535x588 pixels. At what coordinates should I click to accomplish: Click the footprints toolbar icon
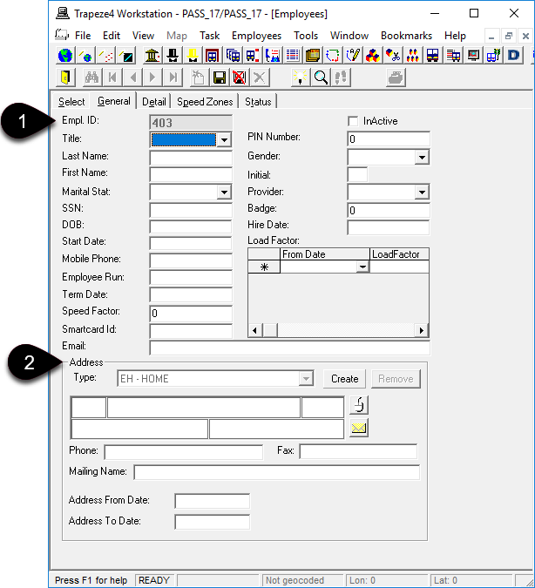pos(341,78)
